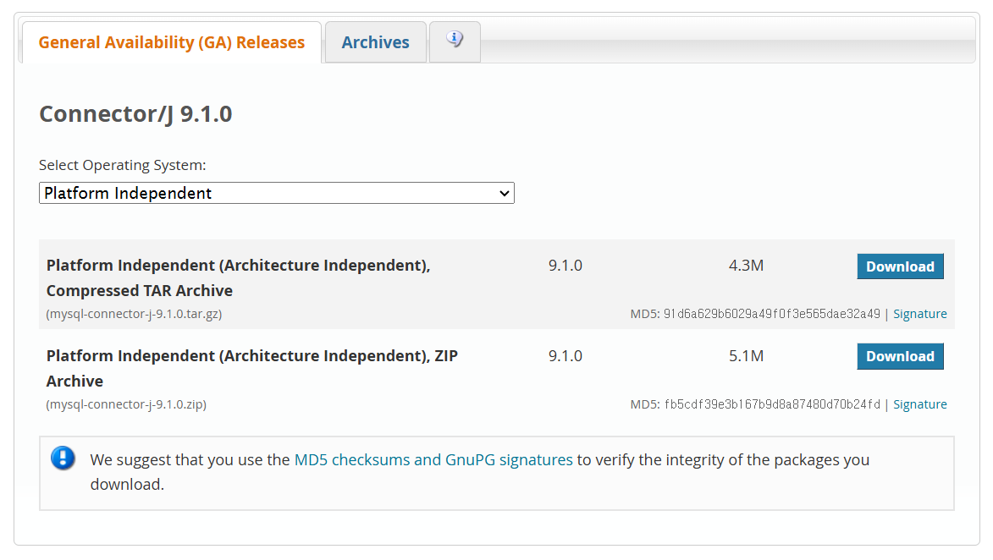Follow MD5 checksums and GnuPG signatures link

[x=433, y=460]
